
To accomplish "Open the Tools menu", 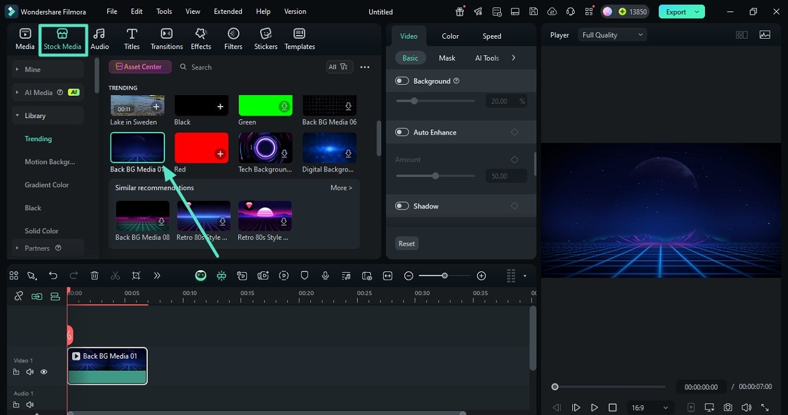I will (x=164, y=12).
